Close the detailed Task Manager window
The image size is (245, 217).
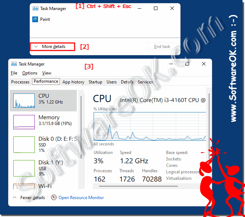pos(204,64)
